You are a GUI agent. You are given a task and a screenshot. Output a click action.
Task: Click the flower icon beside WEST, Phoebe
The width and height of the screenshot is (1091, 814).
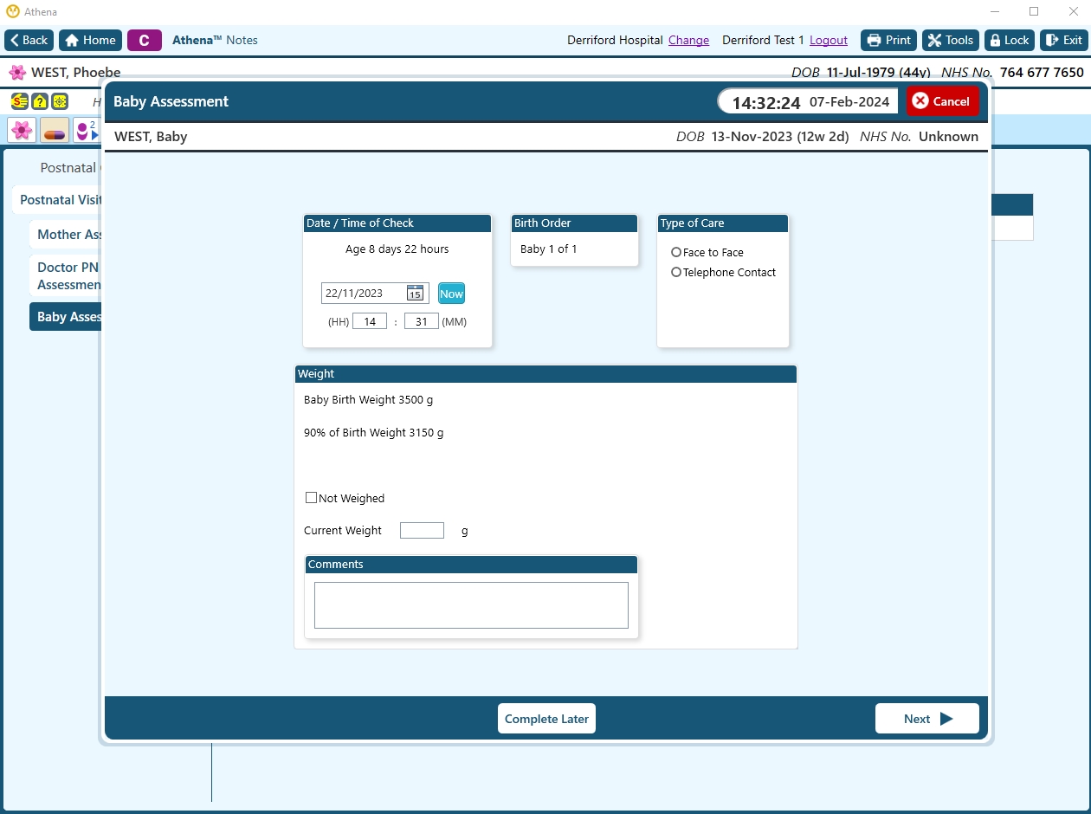click(17, 73)
